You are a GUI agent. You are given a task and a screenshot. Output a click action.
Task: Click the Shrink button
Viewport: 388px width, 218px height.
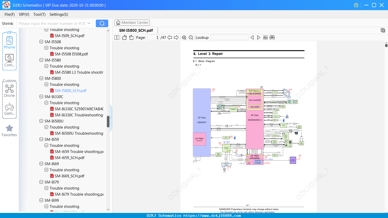coord(8,23)
